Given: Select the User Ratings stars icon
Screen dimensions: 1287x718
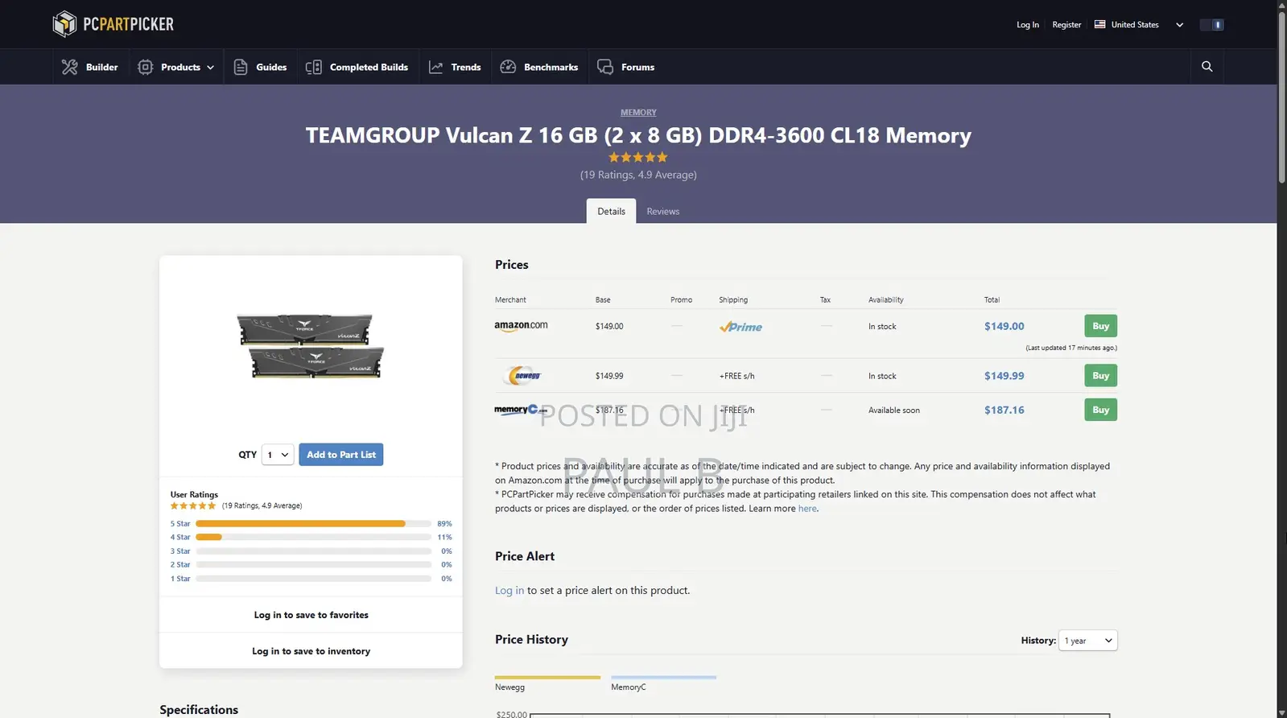Looking at the screenshot, I should coord(193,505).
